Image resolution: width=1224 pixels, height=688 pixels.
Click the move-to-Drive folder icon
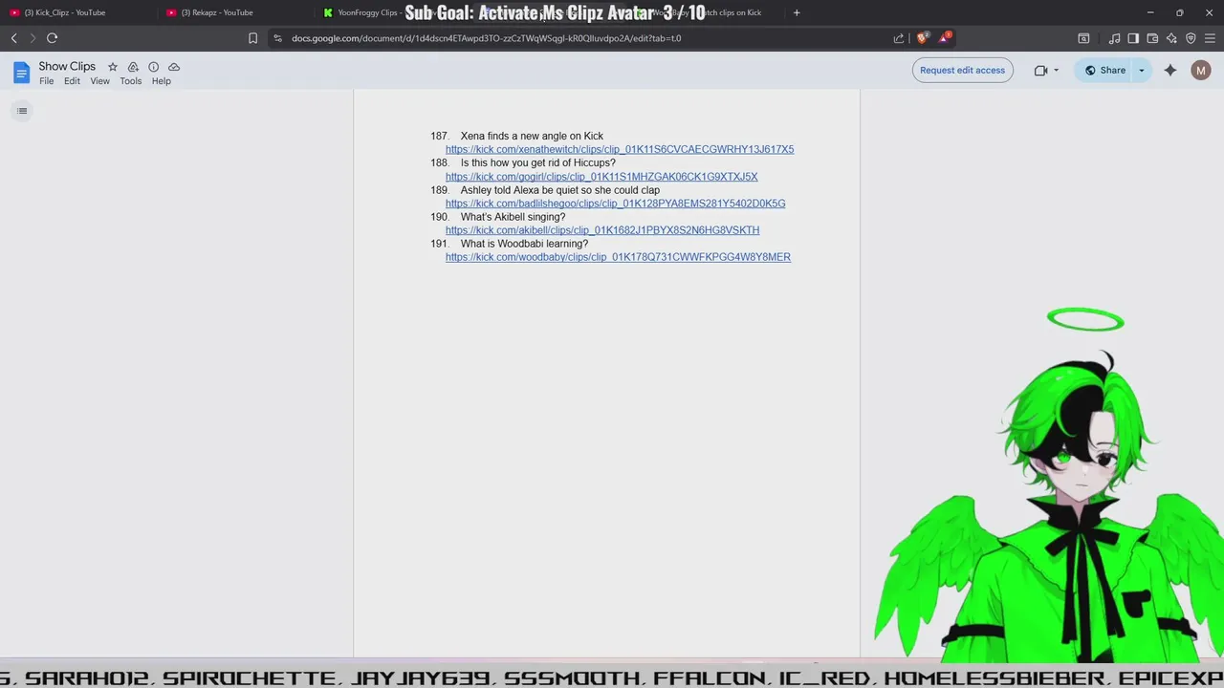pyautogui.click(x=133, y=67)
